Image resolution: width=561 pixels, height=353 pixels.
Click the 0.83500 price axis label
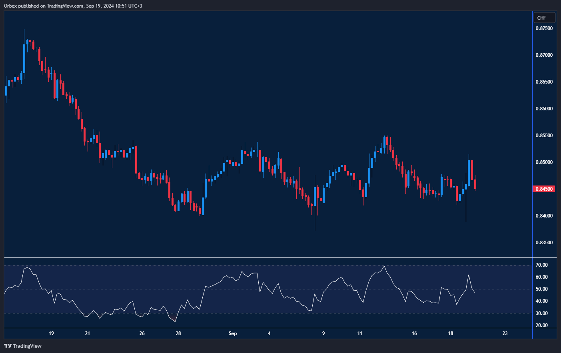click(544, 243)
